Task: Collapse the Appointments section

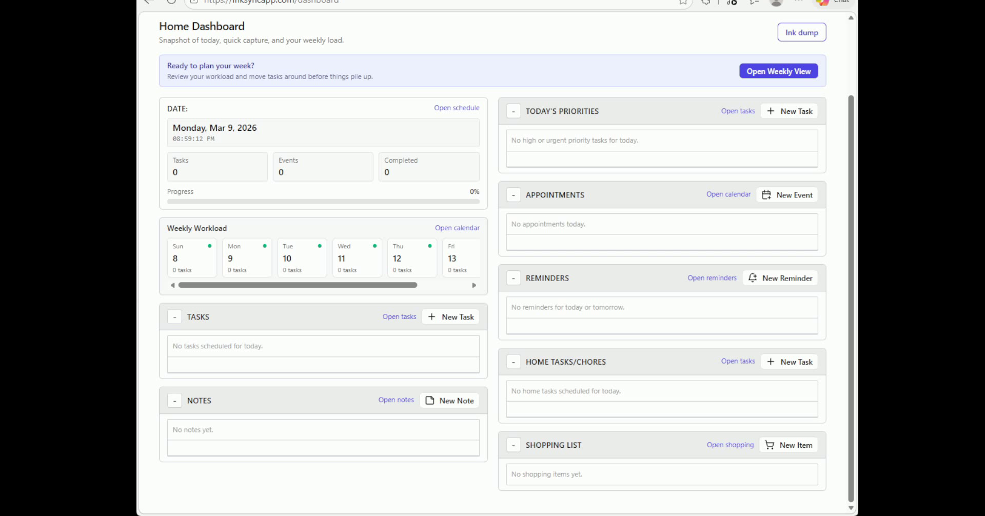Action: 513,195
